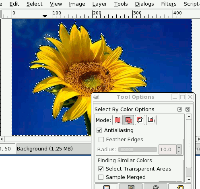
Task: Toggle the Antialiasing checkbox
Action: coord(99,130)
